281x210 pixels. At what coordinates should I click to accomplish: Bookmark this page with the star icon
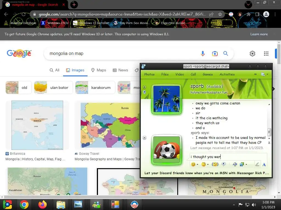tap(220, 14)
